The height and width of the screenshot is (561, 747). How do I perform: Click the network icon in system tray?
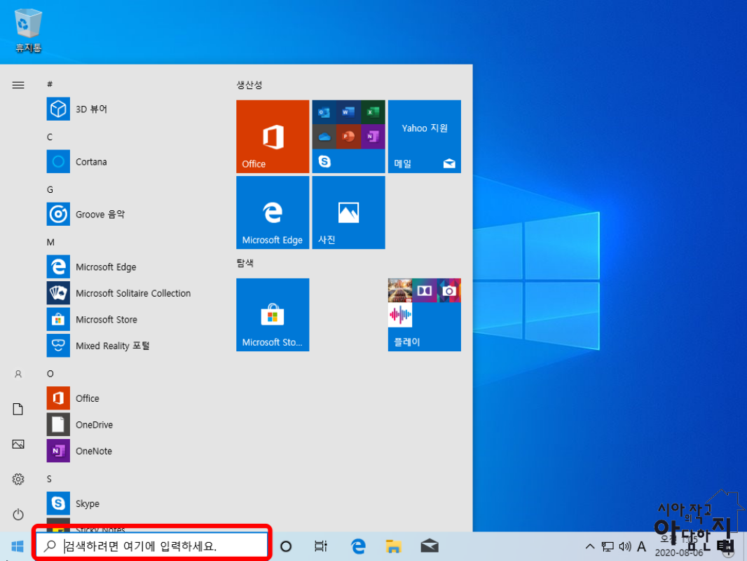(608, 546)
